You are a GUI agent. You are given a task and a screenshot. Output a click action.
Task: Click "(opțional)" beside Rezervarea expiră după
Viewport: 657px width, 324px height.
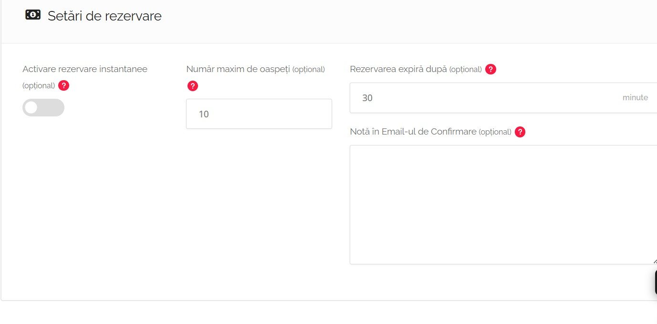465,70
